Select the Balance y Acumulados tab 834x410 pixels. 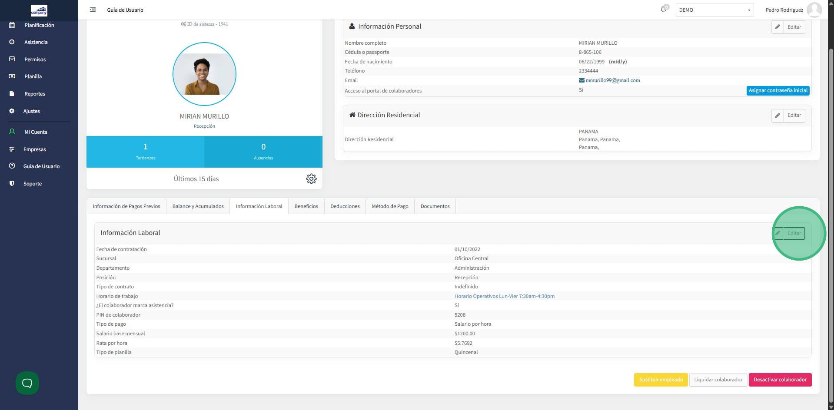198,206
